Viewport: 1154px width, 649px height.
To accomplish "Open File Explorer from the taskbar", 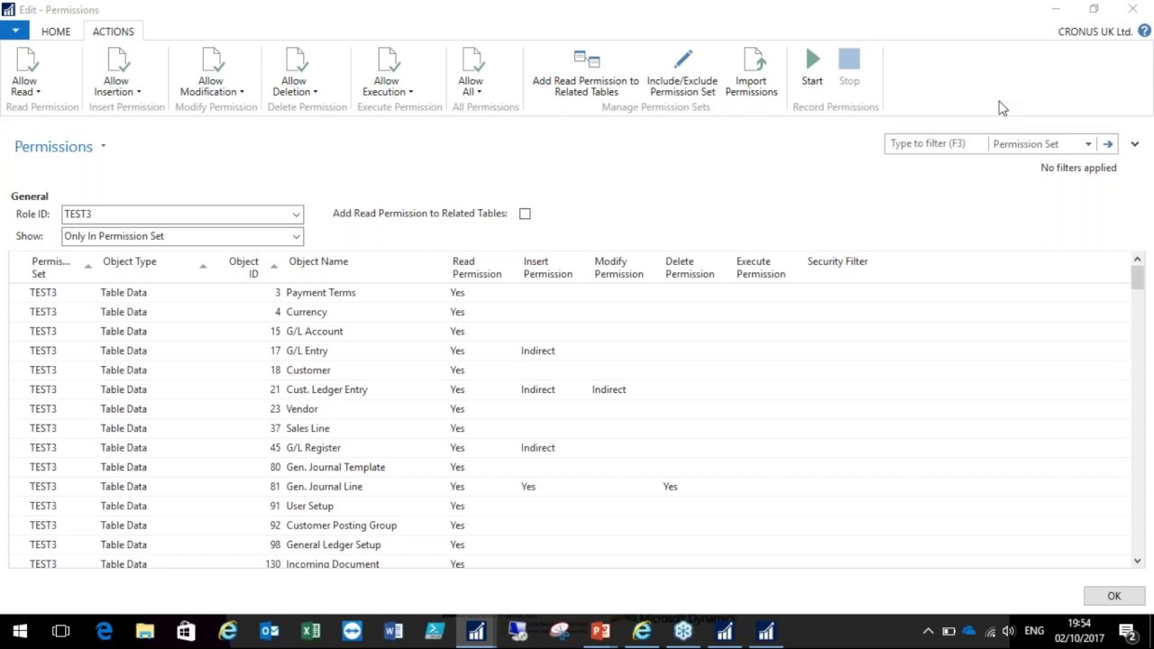I will (x=145, y=631).
